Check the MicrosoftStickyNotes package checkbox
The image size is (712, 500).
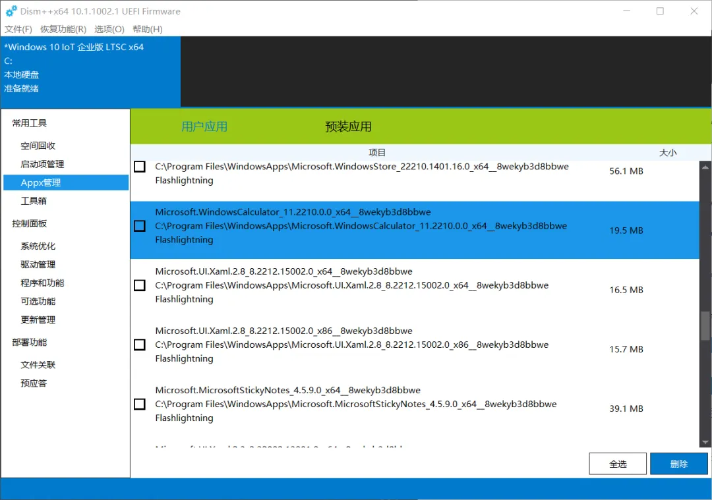point(140,404)
